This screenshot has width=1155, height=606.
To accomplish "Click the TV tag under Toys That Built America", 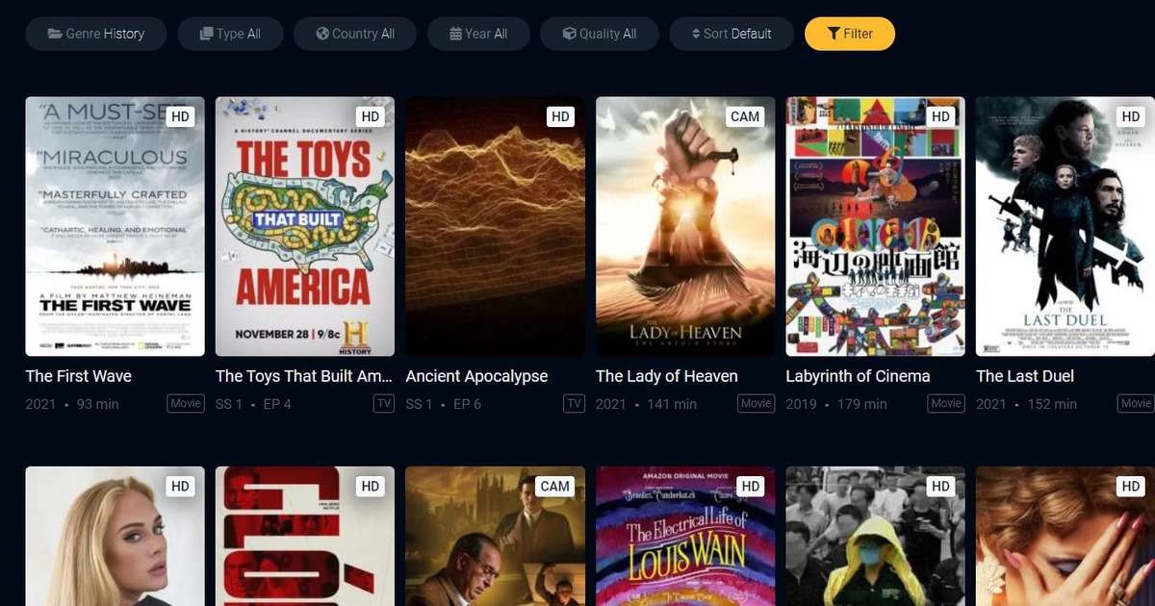I will click(384, 403).
